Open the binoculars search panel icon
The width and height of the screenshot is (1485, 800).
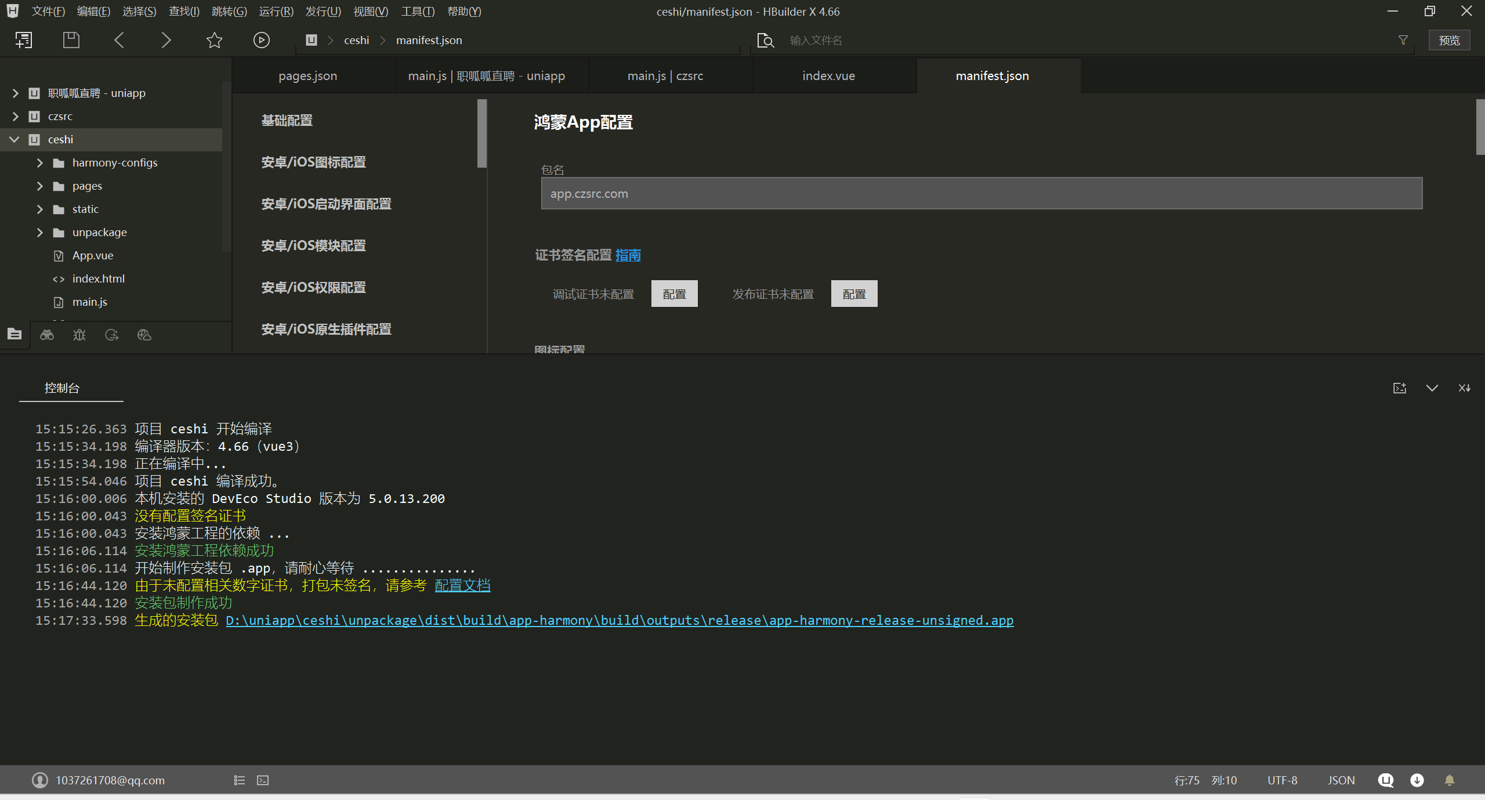click(x=47, y=335)
